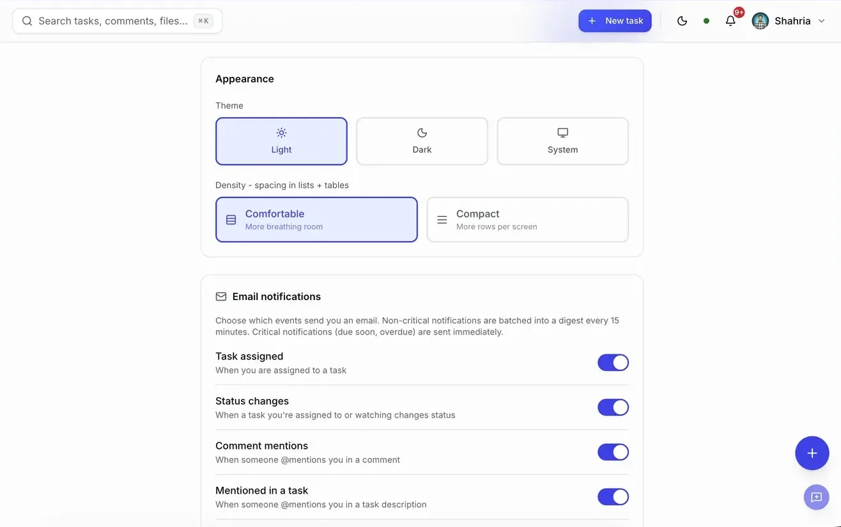Select the Dark theme option
841x527 pixels.
coord(422,141)
